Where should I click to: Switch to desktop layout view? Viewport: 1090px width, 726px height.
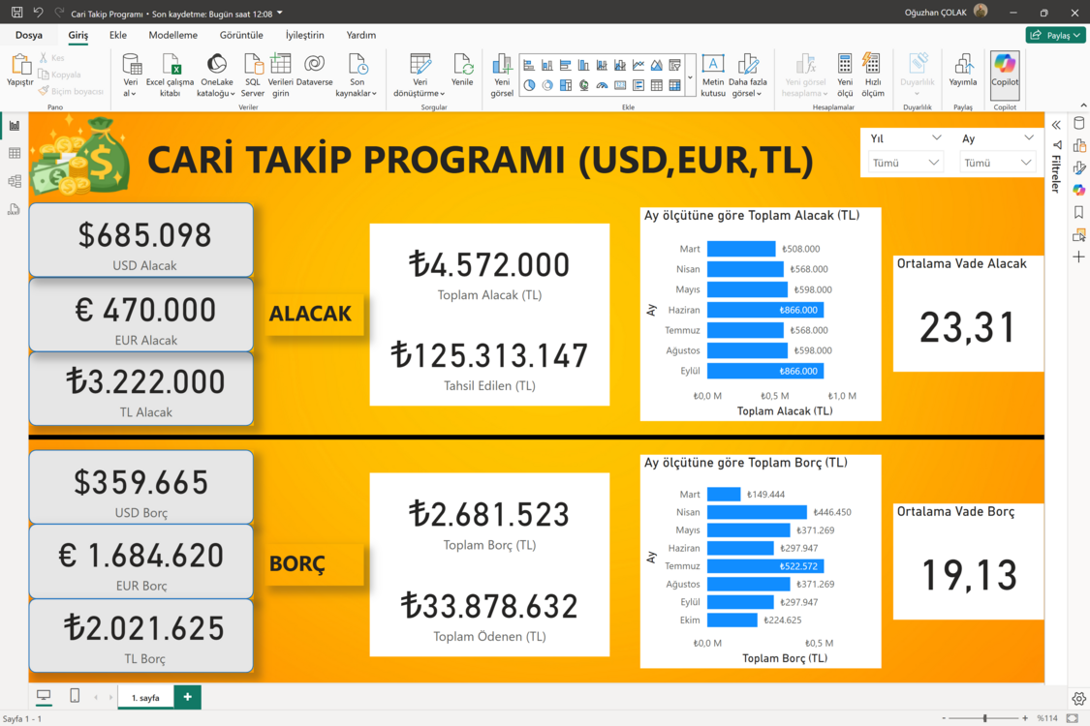tap(44, 695)
